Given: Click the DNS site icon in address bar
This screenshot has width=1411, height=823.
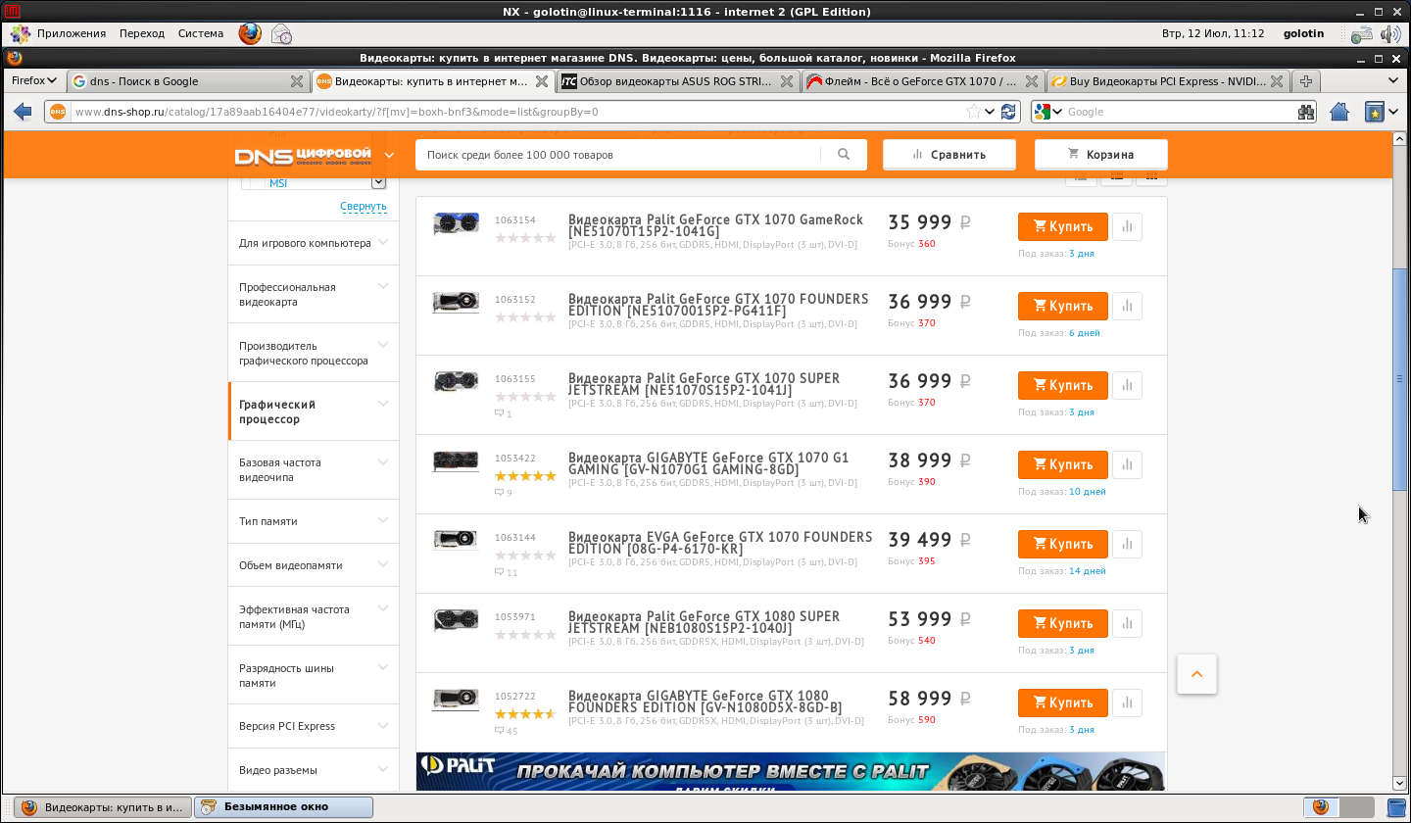Looking at the screenshot, I should coord(58,112).
